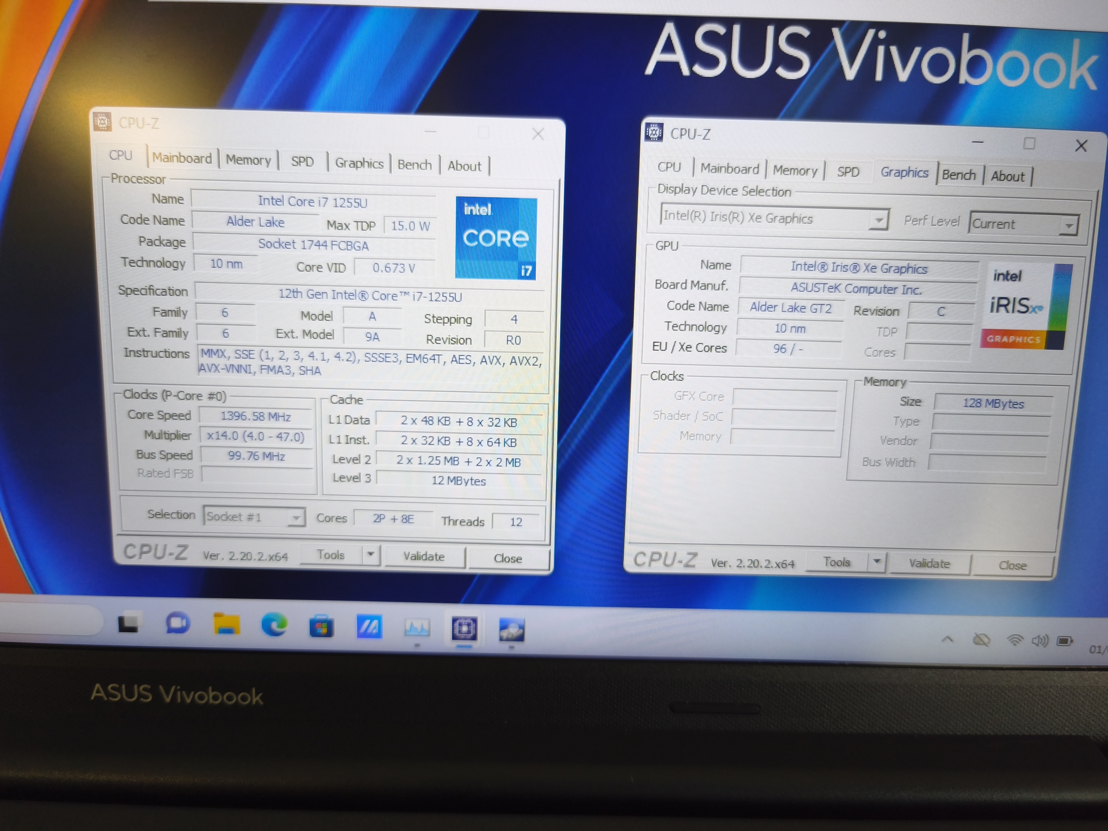The image size is (1108, 831).
Task: Open the Chat app on the taskbar
Action: click(177, 623)
